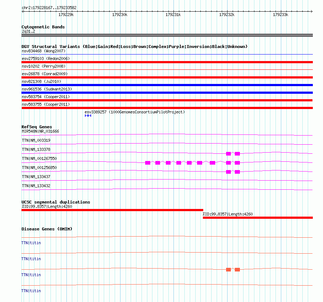Select the 179229k ruler tick label

[66, 15]
